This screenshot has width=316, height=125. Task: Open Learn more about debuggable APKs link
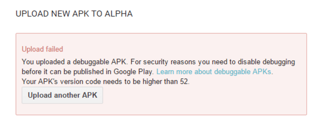click(214, 72)
